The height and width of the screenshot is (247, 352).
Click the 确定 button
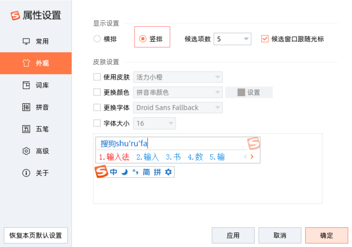[x=327, y=235]
